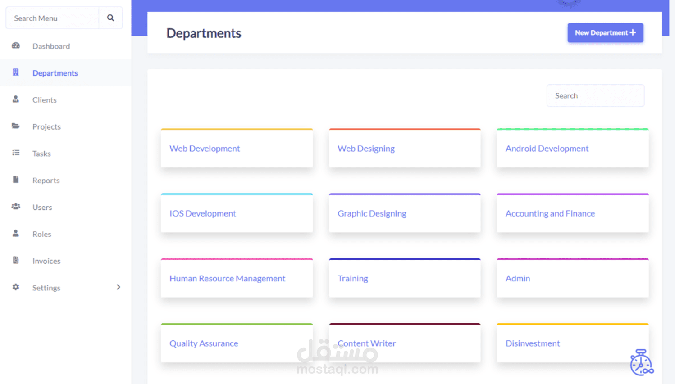Open Human Resource Management department card
Screen dimensions: 675x384
tap(237, 278)
